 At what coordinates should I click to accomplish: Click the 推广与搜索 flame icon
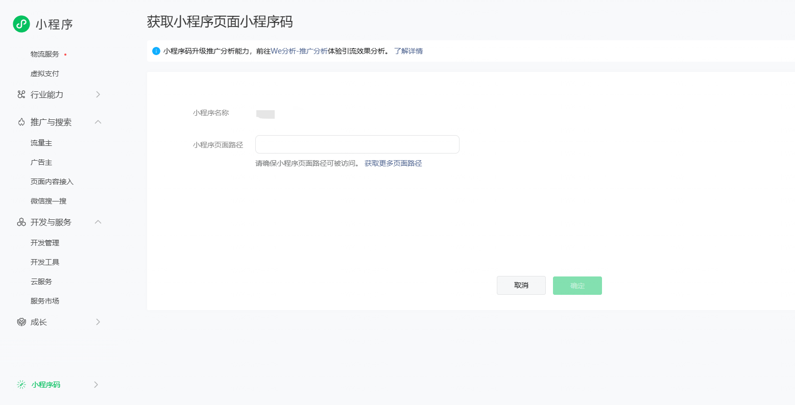point(21,122)
